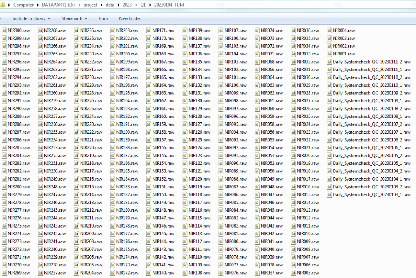Image resolution: width=416 pixels, height=278 pixels.
Task: Click the file icon of NIR269.raw
Action: click(x=4, y=273)
